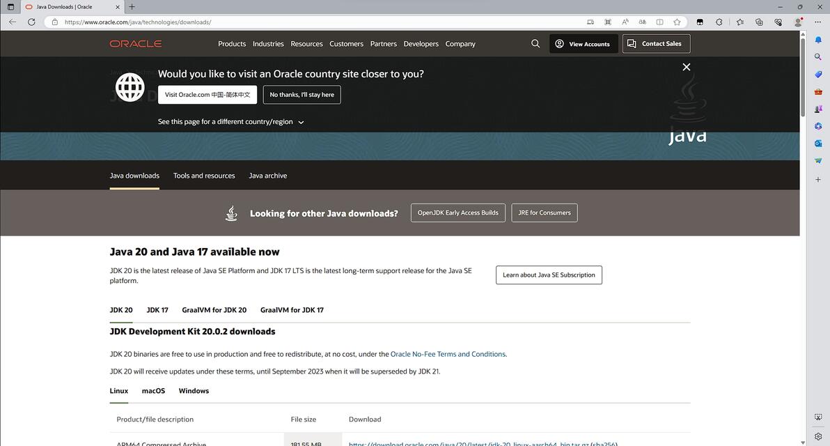Open OpenJDK Early Access Builds
830x446 pixels.
458,213
